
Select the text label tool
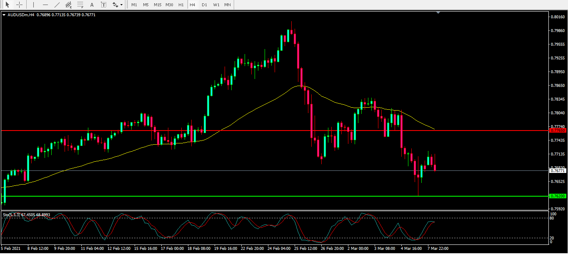[103, 5]
